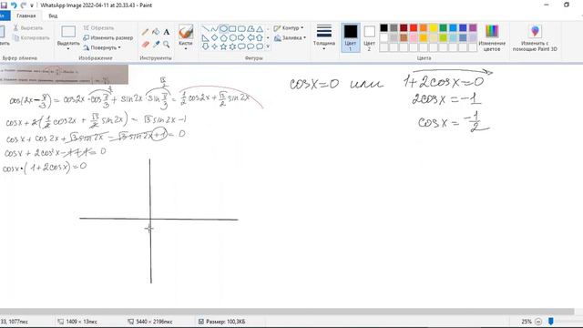The height and width of the screenshot is (328, 583).
Task: Choose the Rectangle shape
Action: (232, 28)
